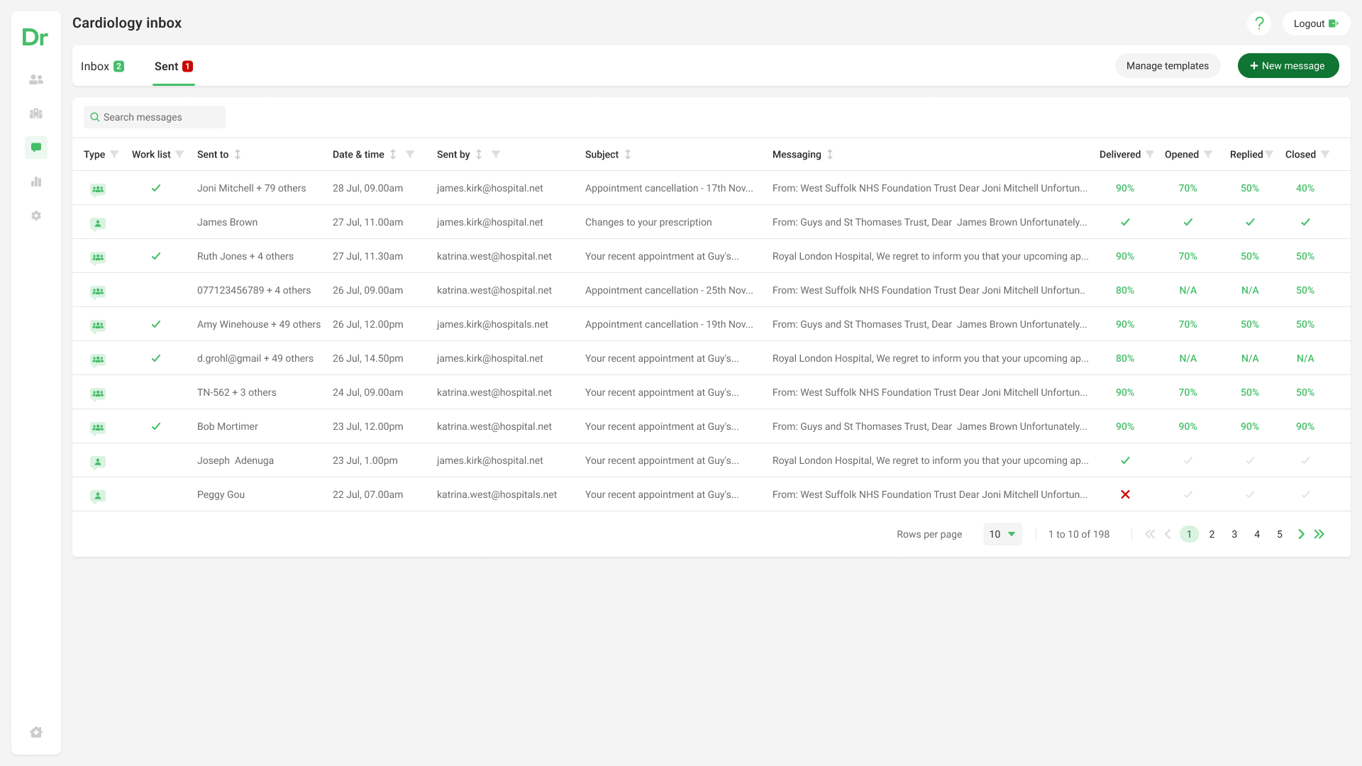Open Manage templates
1362x766 pixels.
[1167, 66]
